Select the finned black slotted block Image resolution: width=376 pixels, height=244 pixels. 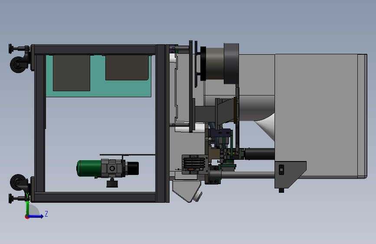coord(195,163)
